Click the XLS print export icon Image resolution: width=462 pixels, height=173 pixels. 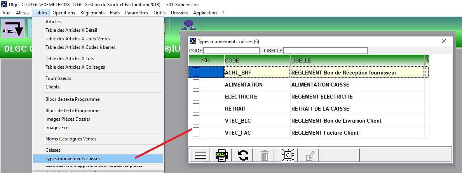tap(222, 155)
